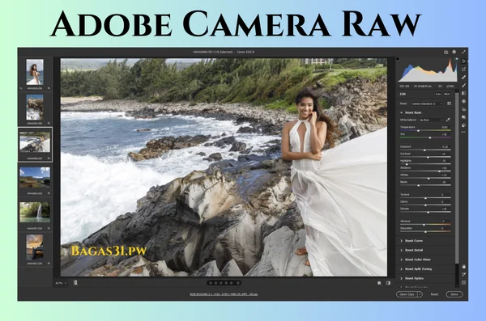This screenshot has width=486, height=321.
Task: Click the edit panel vertical scrollbar
Action: tap(457, 178)
